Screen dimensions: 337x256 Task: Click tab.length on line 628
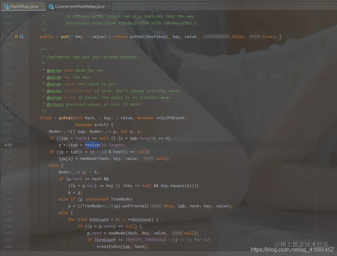(x=142, y=138)
